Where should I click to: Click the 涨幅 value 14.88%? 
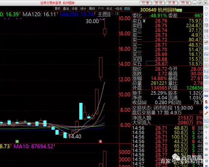click(159, 78)
